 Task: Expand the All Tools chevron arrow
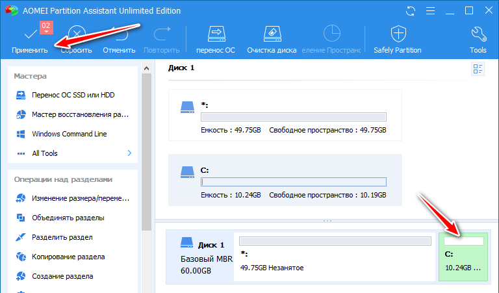tap(129, 153)
